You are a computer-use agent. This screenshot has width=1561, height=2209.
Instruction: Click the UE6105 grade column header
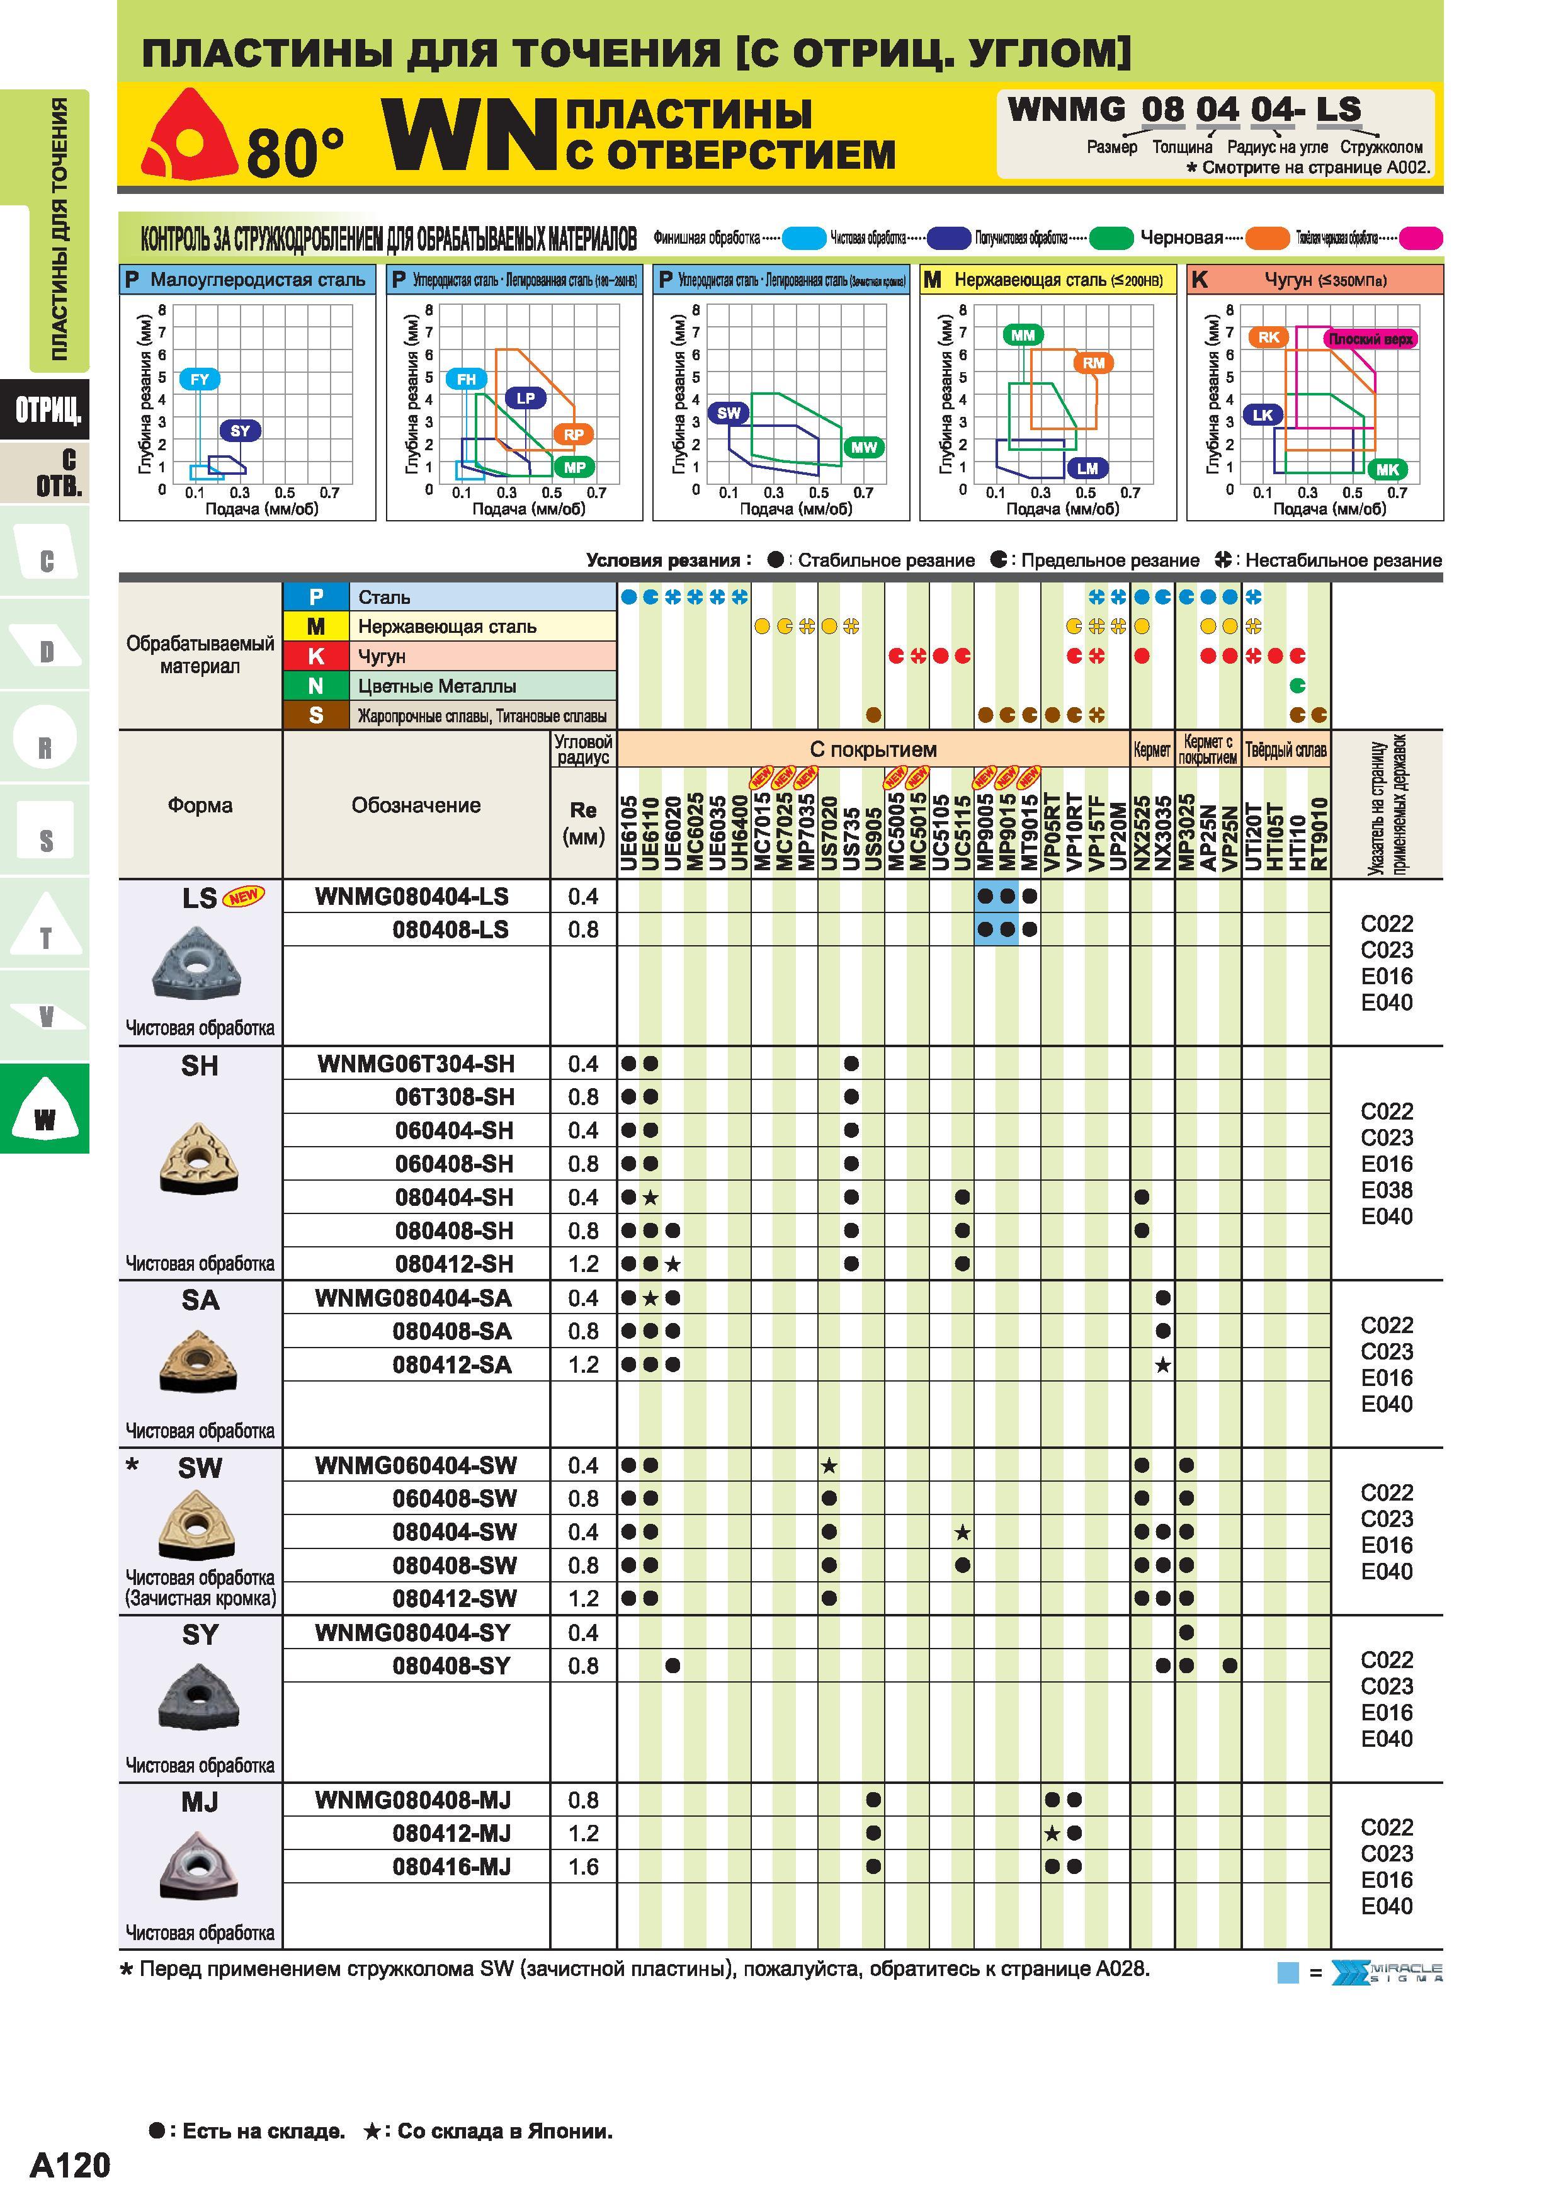629,833
